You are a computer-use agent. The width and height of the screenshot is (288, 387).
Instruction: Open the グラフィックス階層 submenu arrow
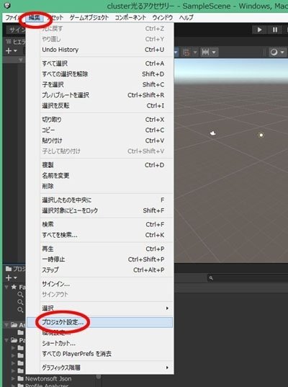[167, 368]
